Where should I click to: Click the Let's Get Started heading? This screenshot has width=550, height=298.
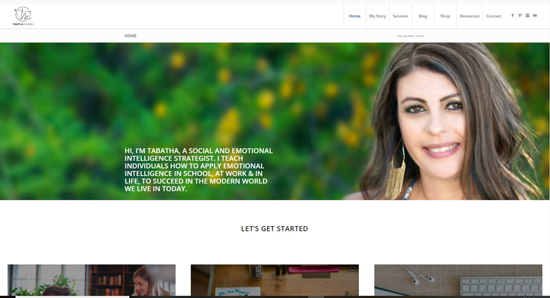274,229
